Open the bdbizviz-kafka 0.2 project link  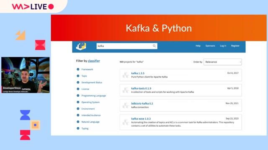point(142,103)
